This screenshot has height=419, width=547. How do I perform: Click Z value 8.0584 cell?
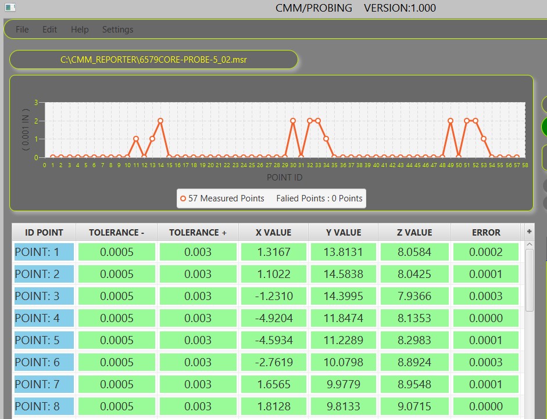[x=414, y=252]
